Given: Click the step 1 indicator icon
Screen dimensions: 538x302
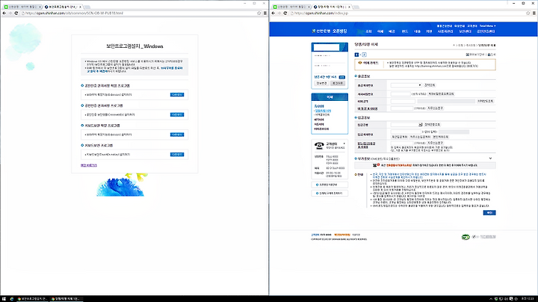Looking at the screenshot, I should pos(356,55).
